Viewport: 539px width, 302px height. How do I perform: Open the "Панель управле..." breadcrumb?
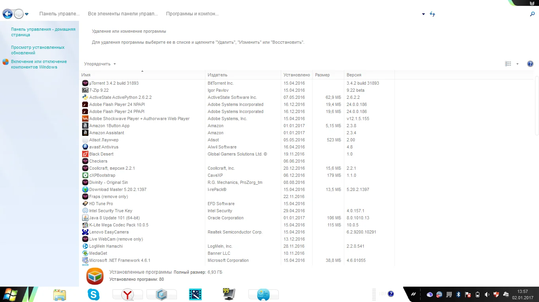(x=59, y=14)
